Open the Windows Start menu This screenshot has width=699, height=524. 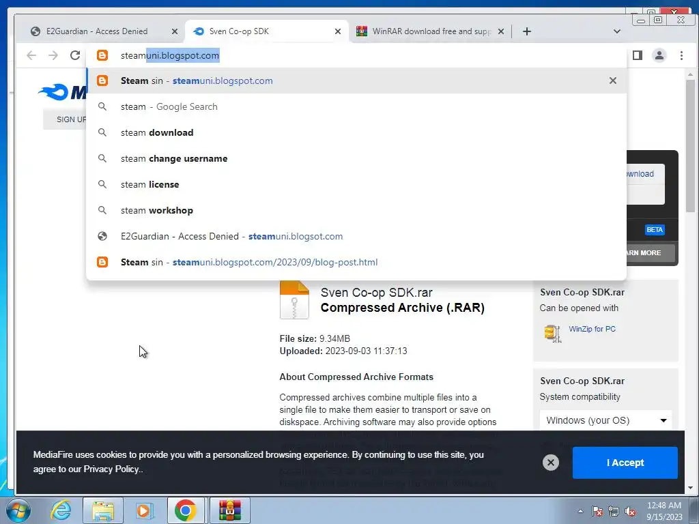(x=18, y=510)
